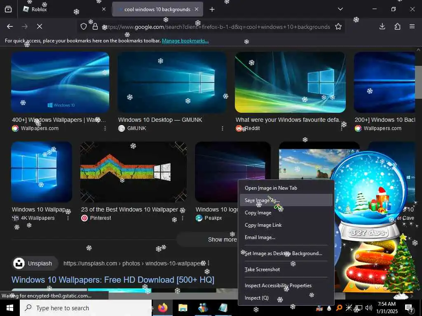Click the Unsplash site chip

pyautogui.click(x=35, y=263)
